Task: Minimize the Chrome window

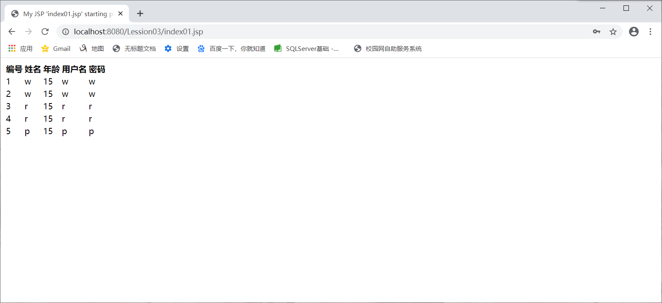Action: pyautogui.click(x=603, y=8)
